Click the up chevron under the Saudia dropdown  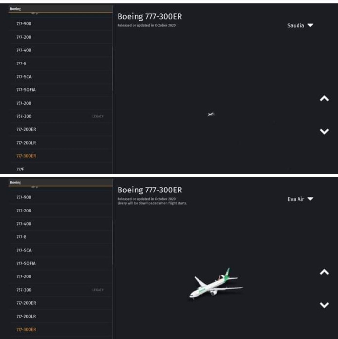324,99
